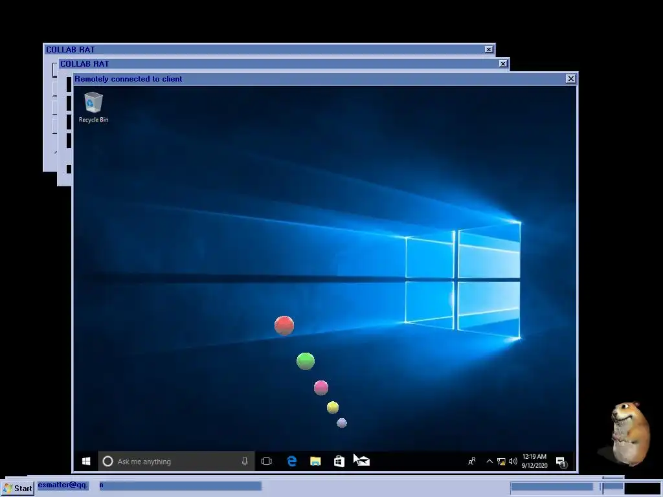Screen dimensions: 663x497
Task: Click the red bouncing ball
Action: point(284,326)
